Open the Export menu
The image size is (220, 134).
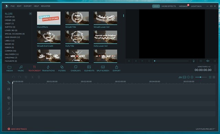(27, 6)
